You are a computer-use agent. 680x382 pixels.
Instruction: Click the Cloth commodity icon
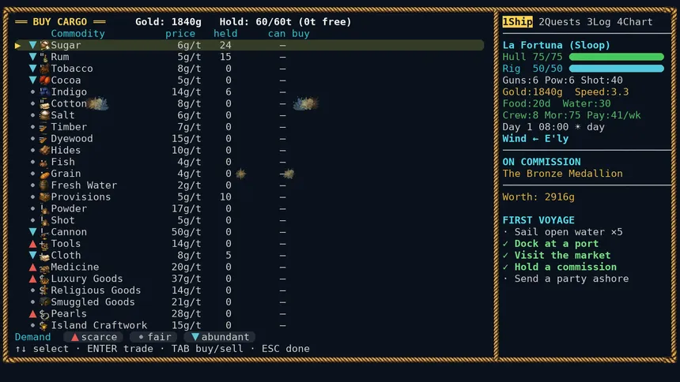pyautogui.click(x=44, y=256)
